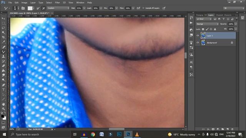This screenshot has height=138, width=246.
Task: Enable Sample All Layers checkbox
Action: pyautogui.click(x=143, y=8)
